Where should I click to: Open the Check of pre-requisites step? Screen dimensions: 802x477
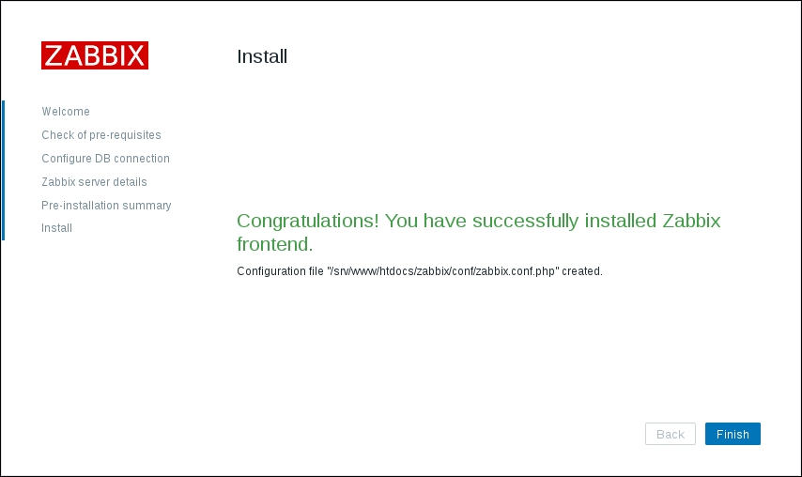(x=101, y=135)
